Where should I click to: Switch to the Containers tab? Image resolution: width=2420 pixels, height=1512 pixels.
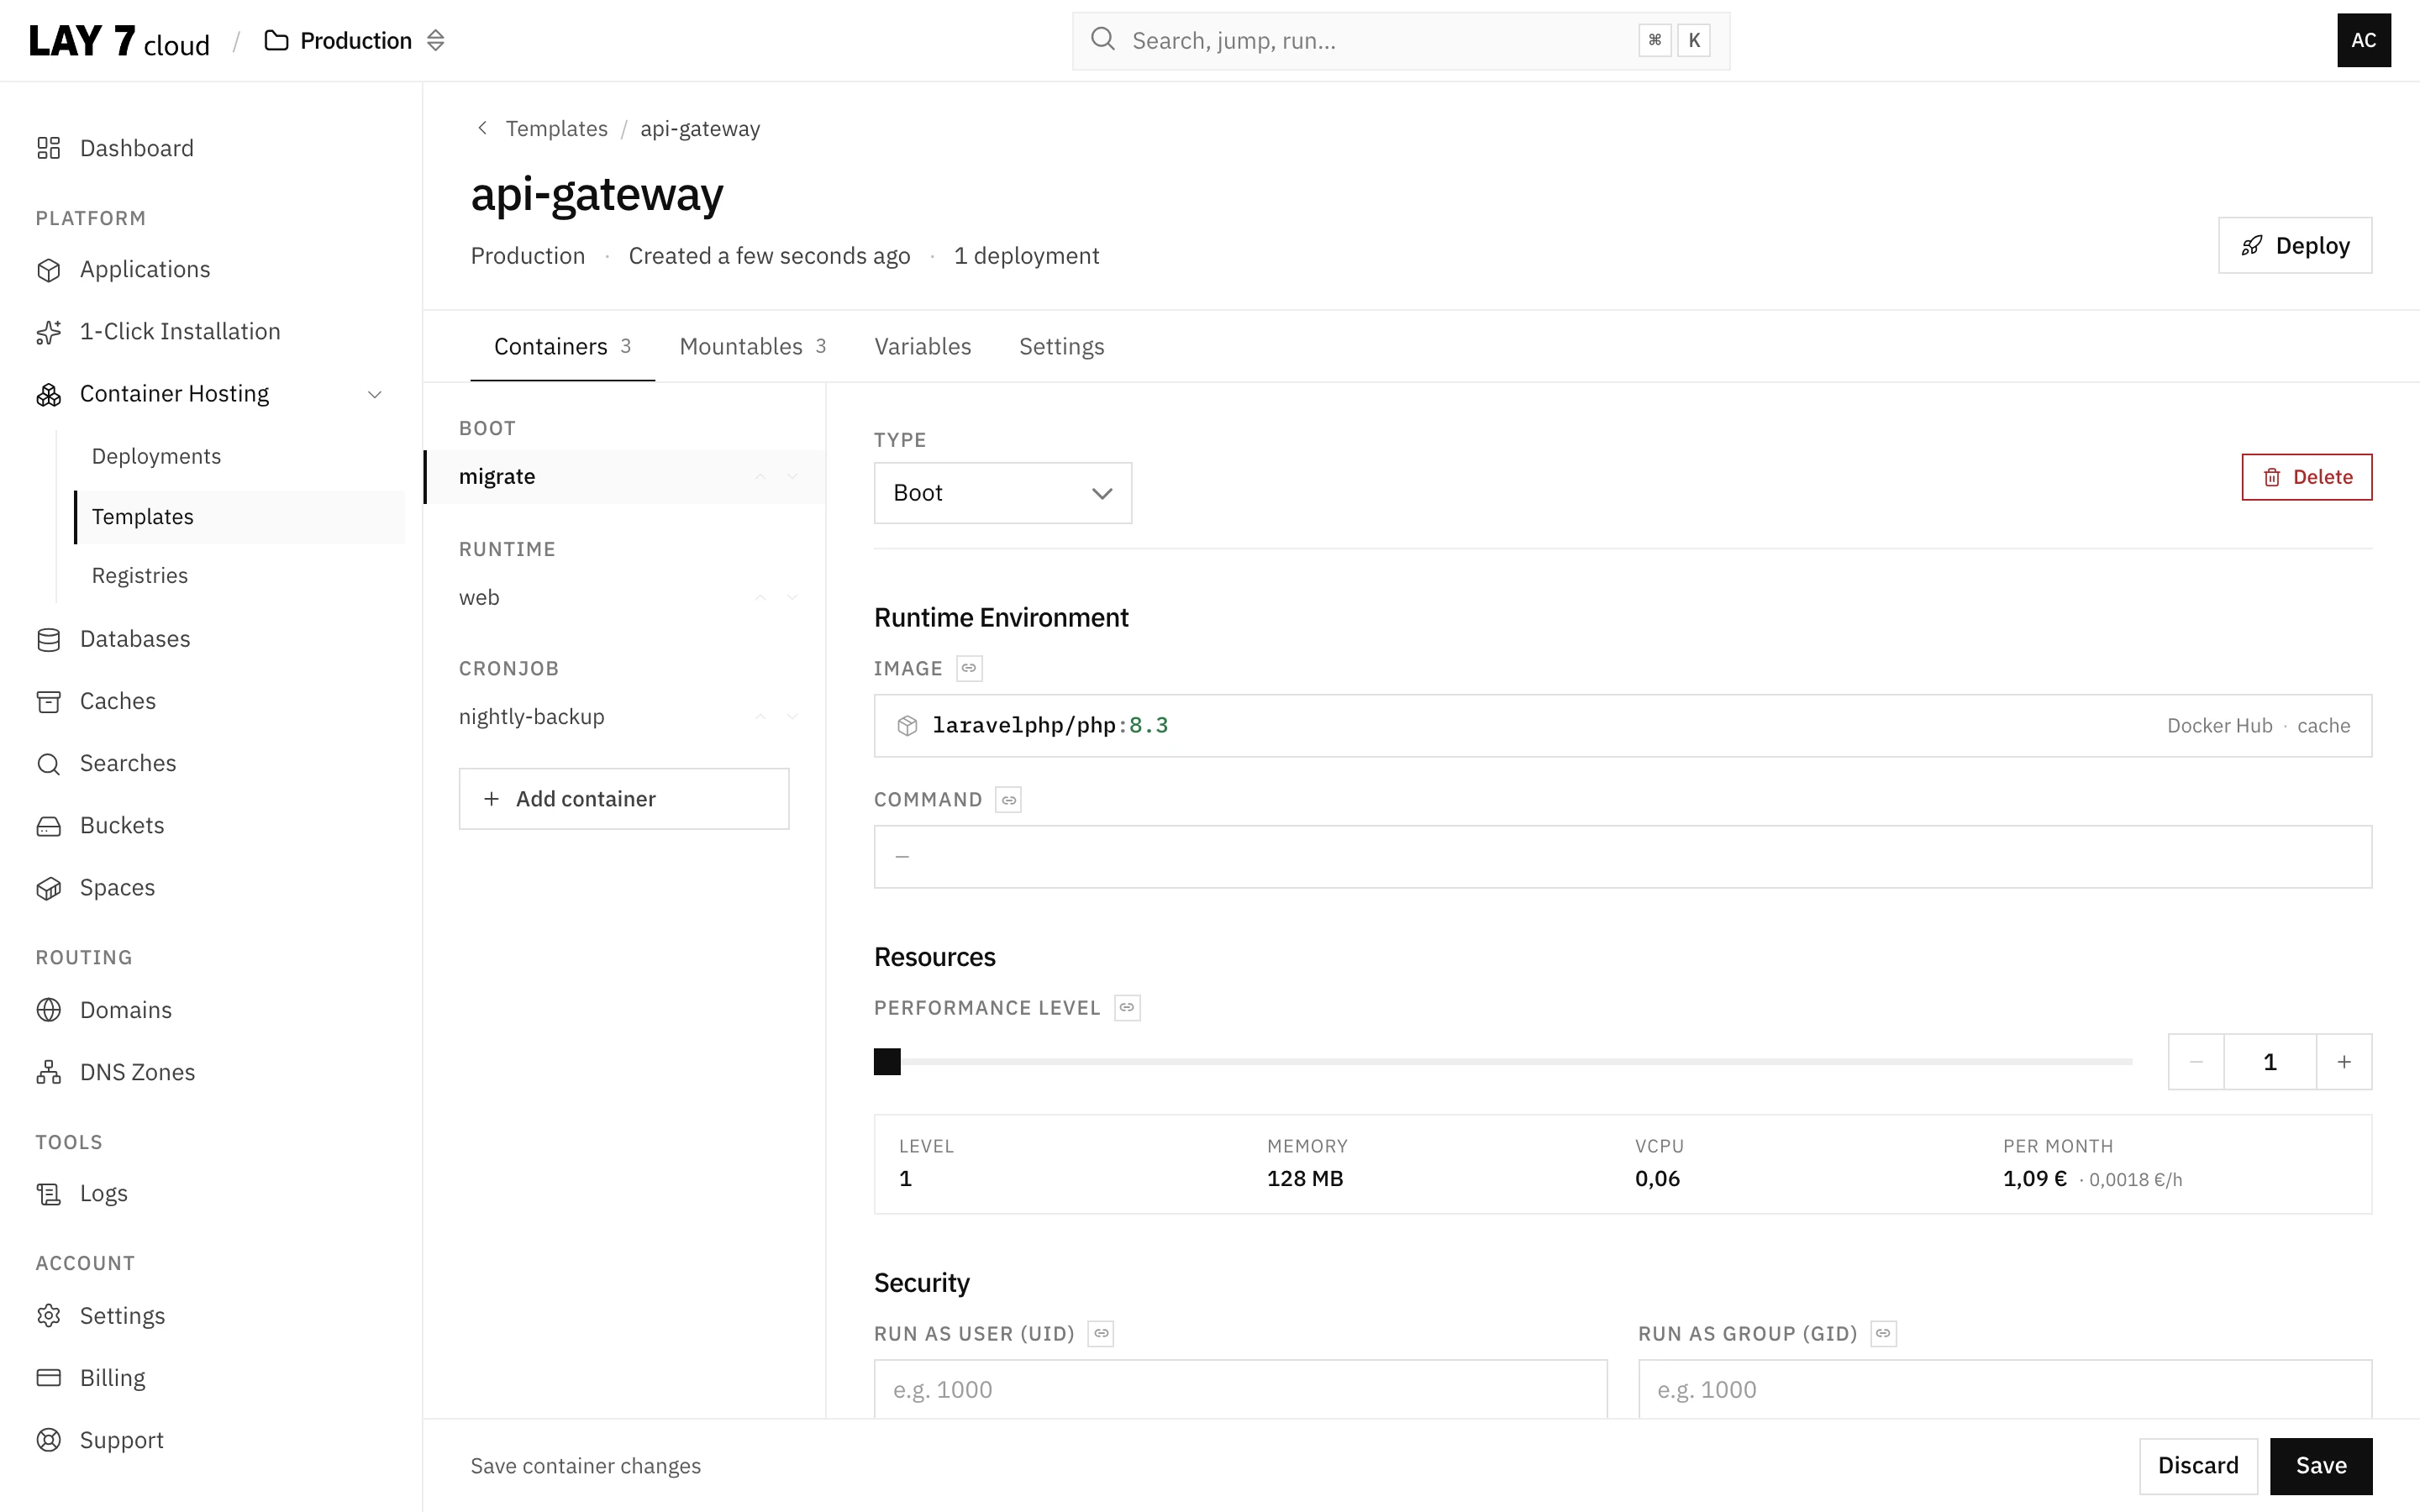pyautogui.click(x=562, y=346)
